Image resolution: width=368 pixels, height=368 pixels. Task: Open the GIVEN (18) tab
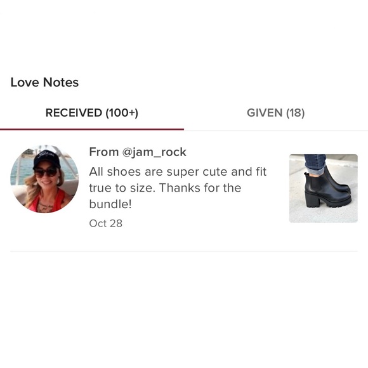point(276,113)
